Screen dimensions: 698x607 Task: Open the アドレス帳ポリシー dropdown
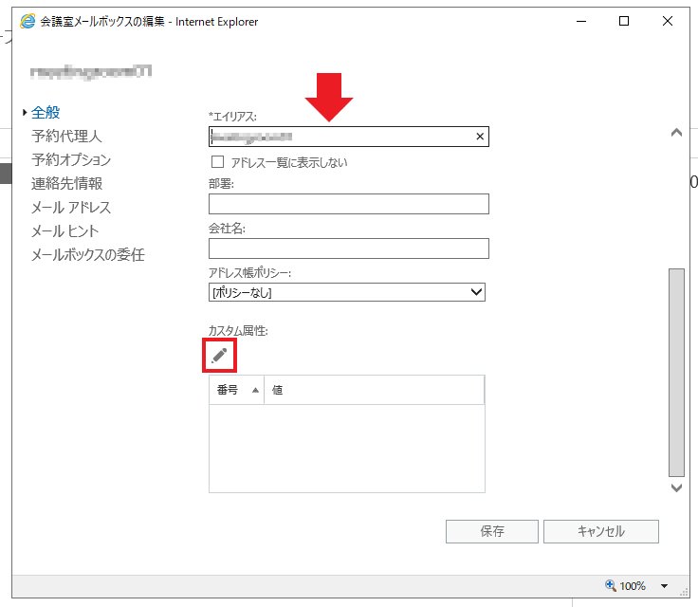(346, 292)
